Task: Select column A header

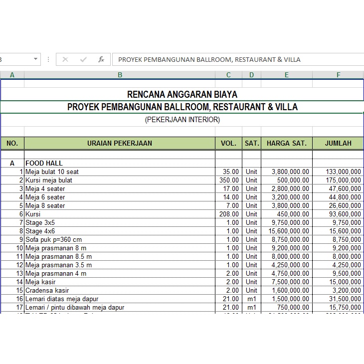Action: tap(12, 75)
